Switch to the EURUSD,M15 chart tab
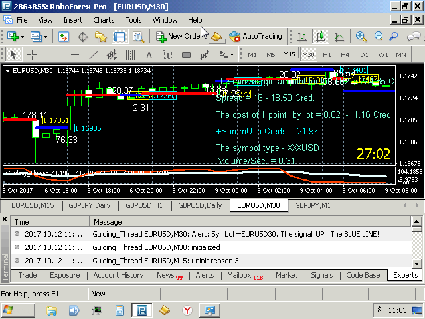 (x=33, y=205)
